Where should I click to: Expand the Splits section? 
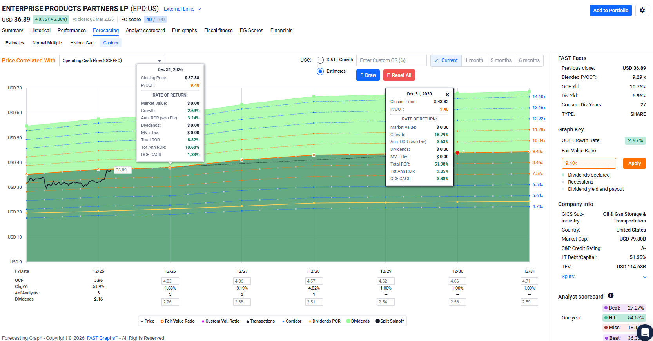[604, 277]
